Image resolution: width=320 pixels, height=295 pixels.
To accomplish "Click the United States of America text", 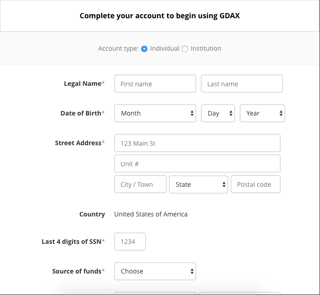I will [151, 214].
